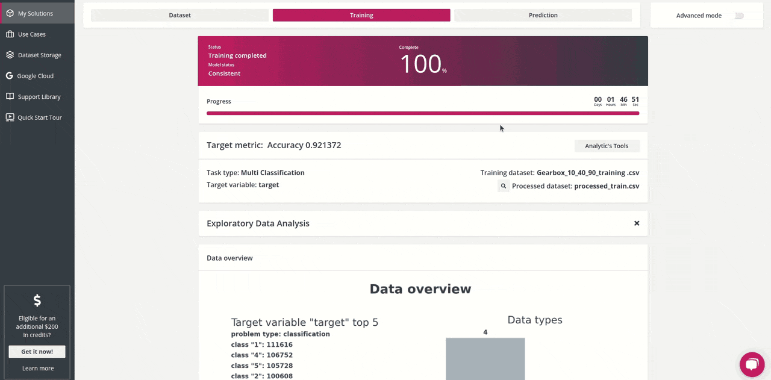This screenshot has width=771, height=380.
Task: Click the Training completed status text
Action: click(x=237, y=55)
